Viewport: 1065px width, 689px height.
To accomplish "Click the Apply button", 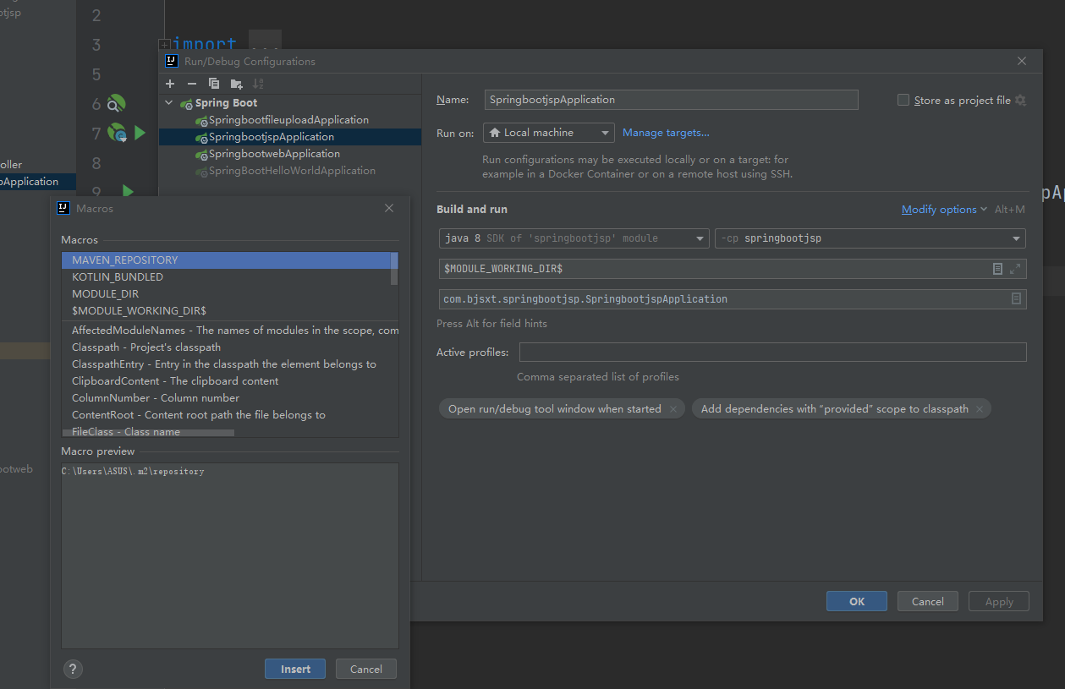I will (x=999, y=602).
